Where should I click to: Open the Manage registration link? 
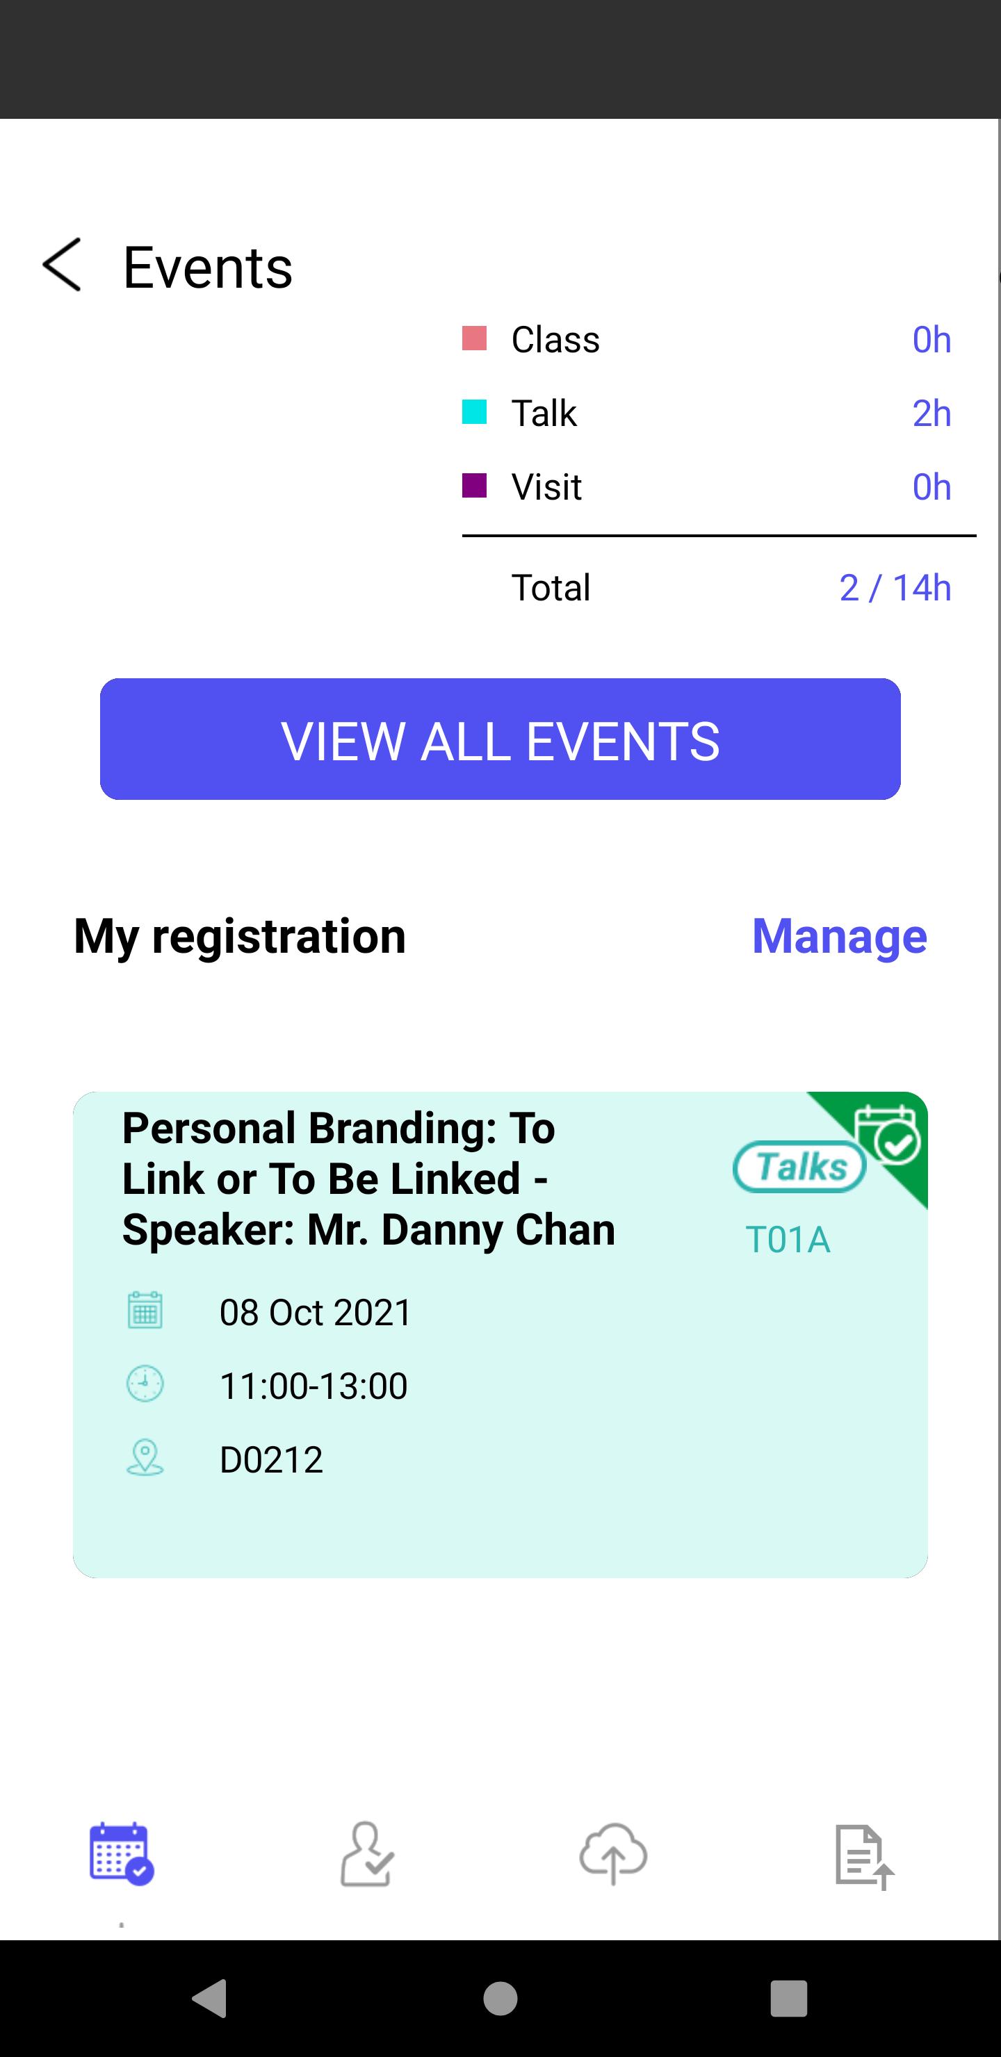pos(840,936)
